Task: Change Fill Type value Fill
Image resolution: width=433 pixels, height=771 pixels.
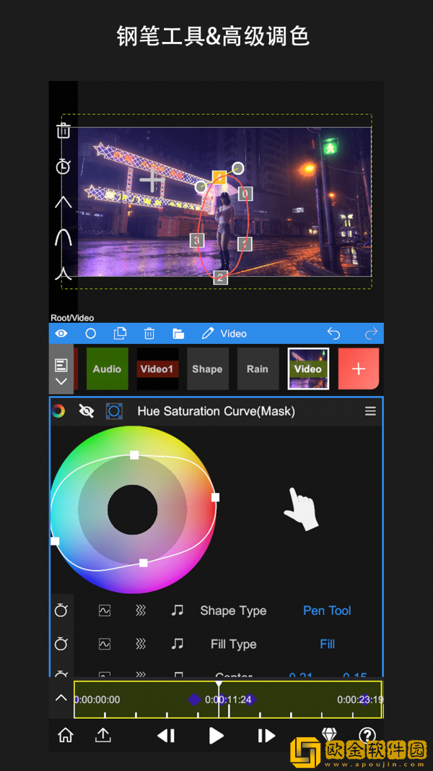Action: point(328,644)
